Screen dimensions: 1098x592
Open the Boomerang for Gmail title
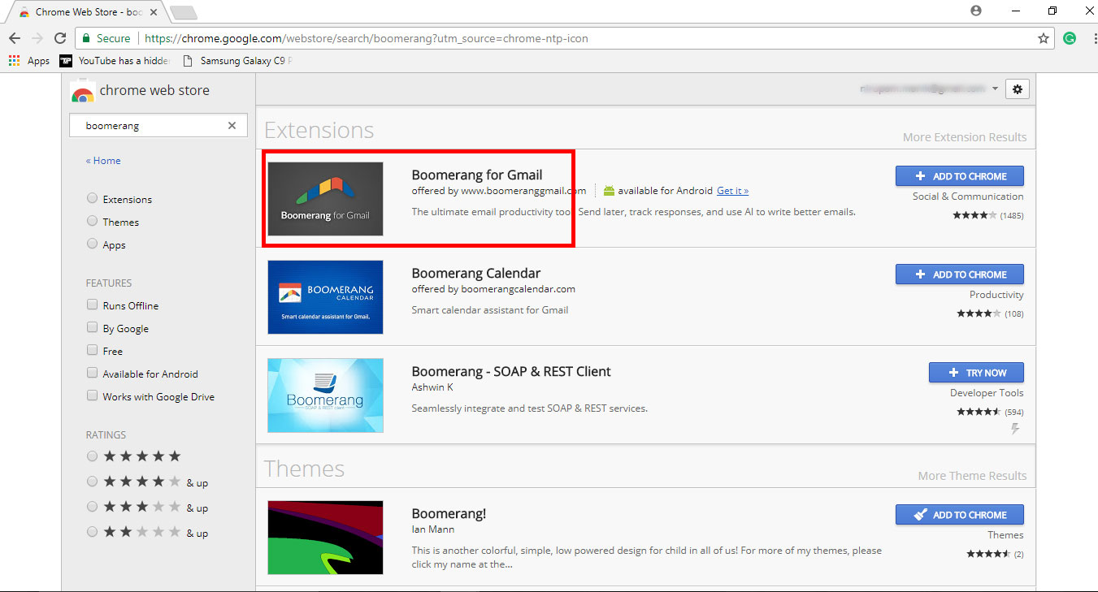pos(477,175)
